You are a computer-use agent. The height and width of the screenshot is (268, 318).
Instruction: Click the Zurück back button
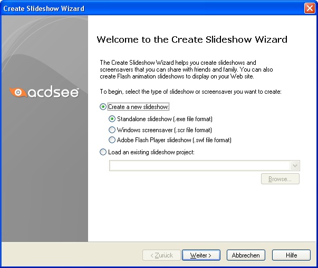coord(161,255)
